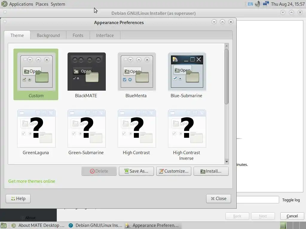Screen dimensions: 306x229
Task: Choose the BlackMATE theme
Action: coord(86,75)
